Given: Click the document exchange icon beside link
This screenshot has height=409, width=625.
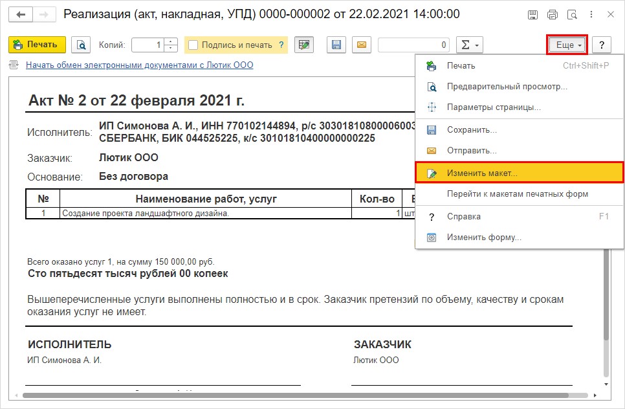Looking at the screenshot, I should coord(14,65).
